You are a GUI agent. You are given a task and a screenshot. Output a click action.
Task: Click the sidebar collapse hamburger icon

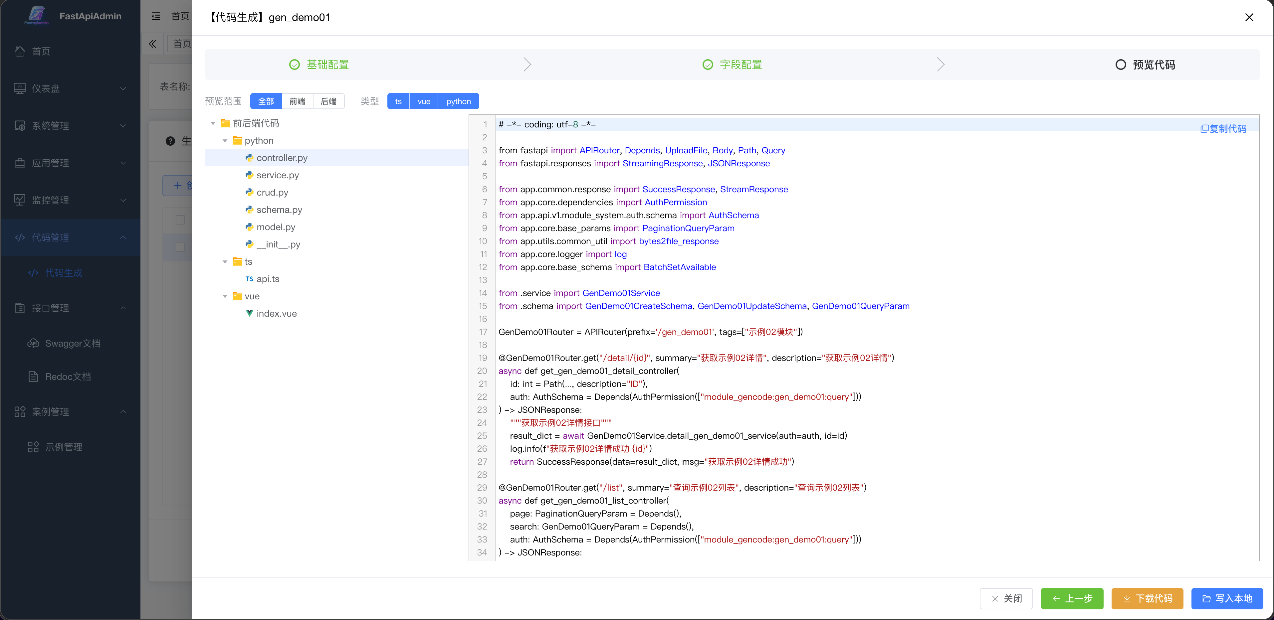[156, 16]
